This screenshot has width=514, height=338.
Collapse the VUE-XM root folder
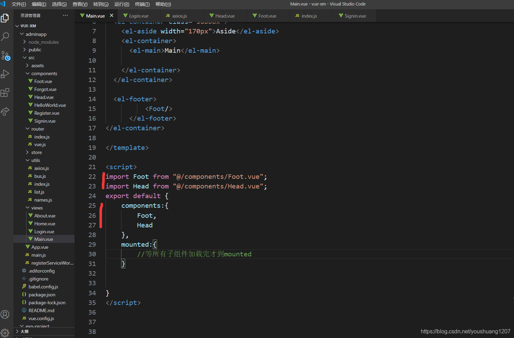tap(44, 26)
